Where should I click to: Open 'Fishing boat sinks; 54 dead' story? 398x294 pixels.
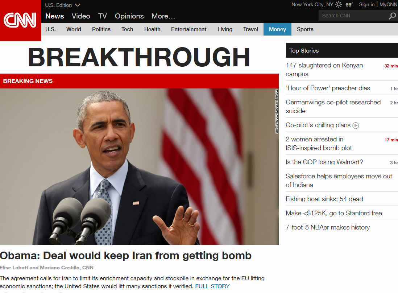coord(324,199)
